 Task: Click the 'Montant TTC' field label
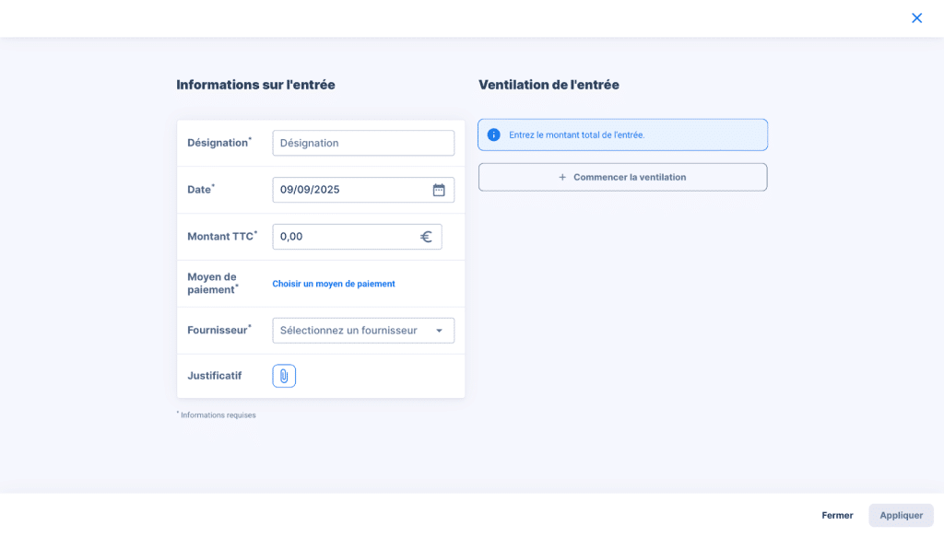tap(220, 237)
